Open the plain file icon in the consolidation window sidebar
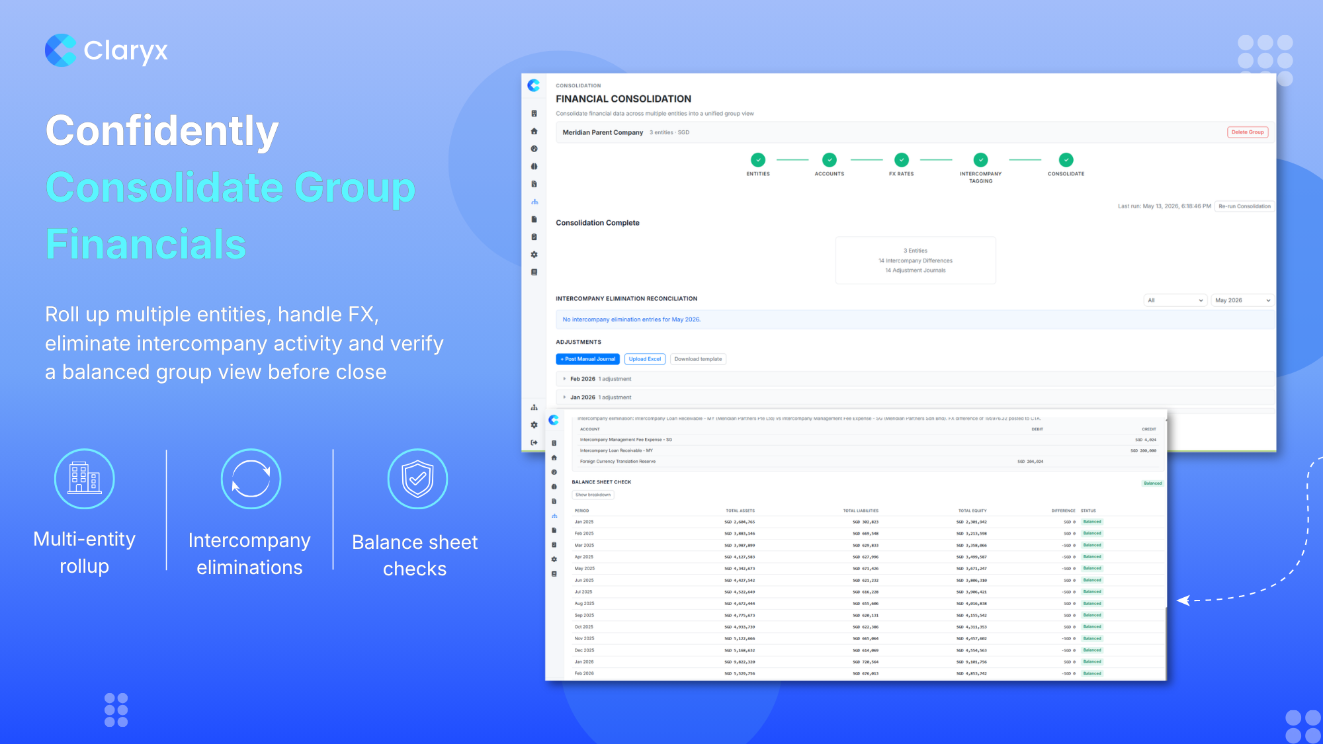Viewport: 1323px width, 744px height. pos(534,220)
